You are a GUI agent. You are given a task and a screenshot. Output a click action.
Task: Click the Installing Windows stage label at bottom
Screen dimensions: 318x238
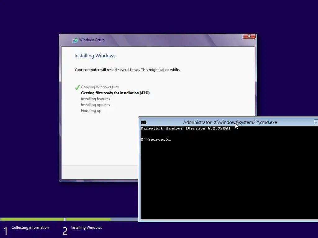click(86, 227)
